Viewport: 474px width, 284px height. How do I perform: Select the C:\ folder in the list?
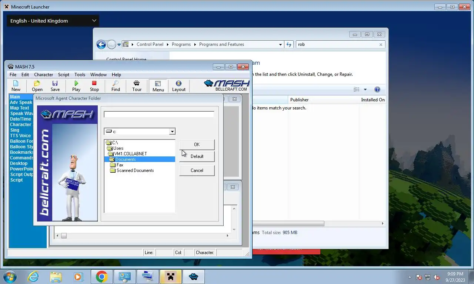[112, 143]
